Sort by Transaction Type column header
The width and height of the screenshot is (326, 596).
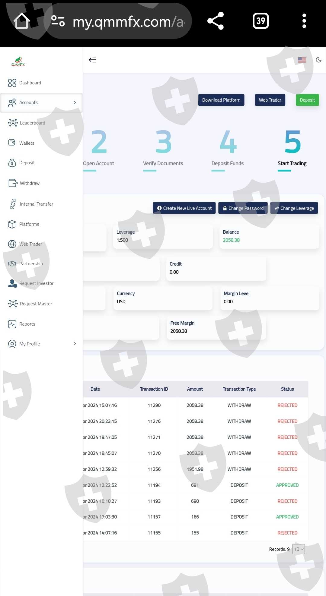point(239,389)
